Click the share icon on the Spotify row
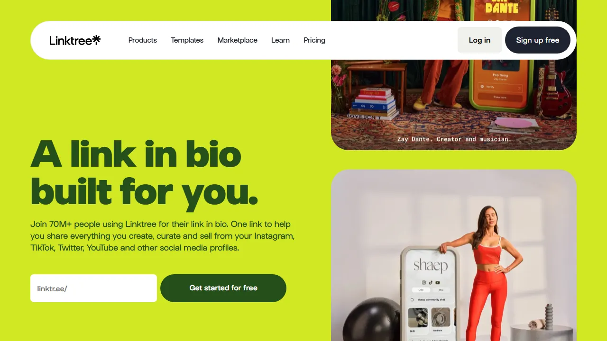The width and height of the screenshot is (607, 341). (x=519, y=89)
